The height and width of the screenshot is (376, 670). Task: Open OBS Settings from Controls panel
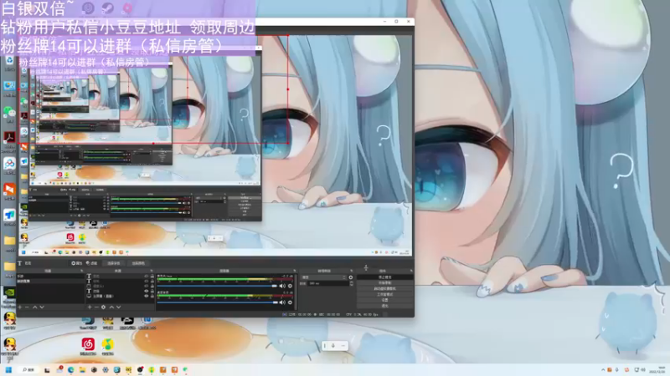point(385,300)
